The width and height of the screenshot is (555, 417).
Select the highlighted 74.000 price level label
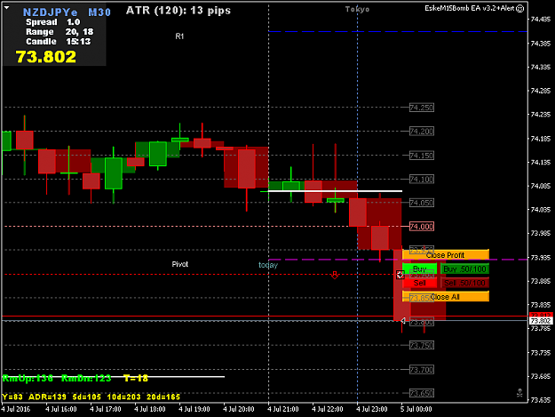pos(421,227)
